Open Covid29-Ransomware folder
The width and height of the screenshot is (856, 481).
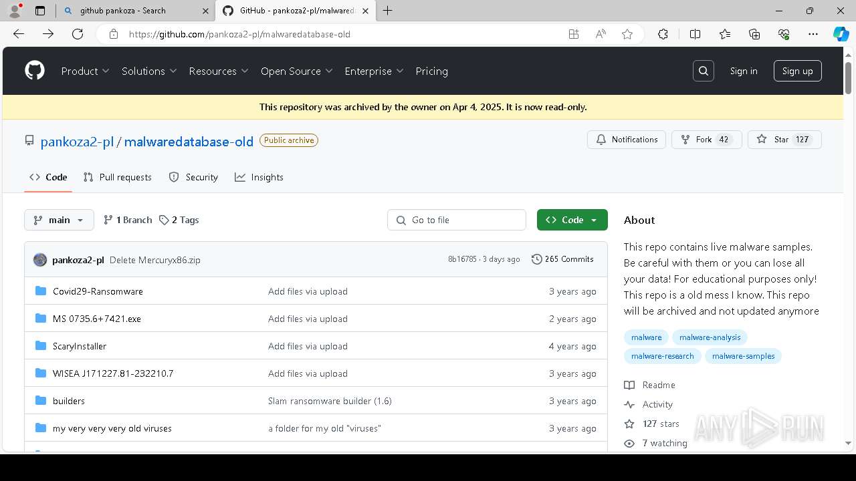pyautogui.click(x=98, y=291)
